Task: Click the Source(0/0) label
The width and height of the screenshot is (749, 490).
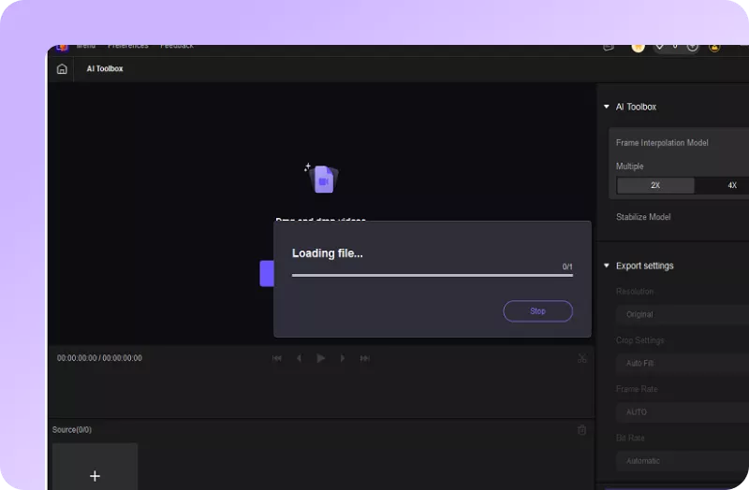Action: click(72, 429)
